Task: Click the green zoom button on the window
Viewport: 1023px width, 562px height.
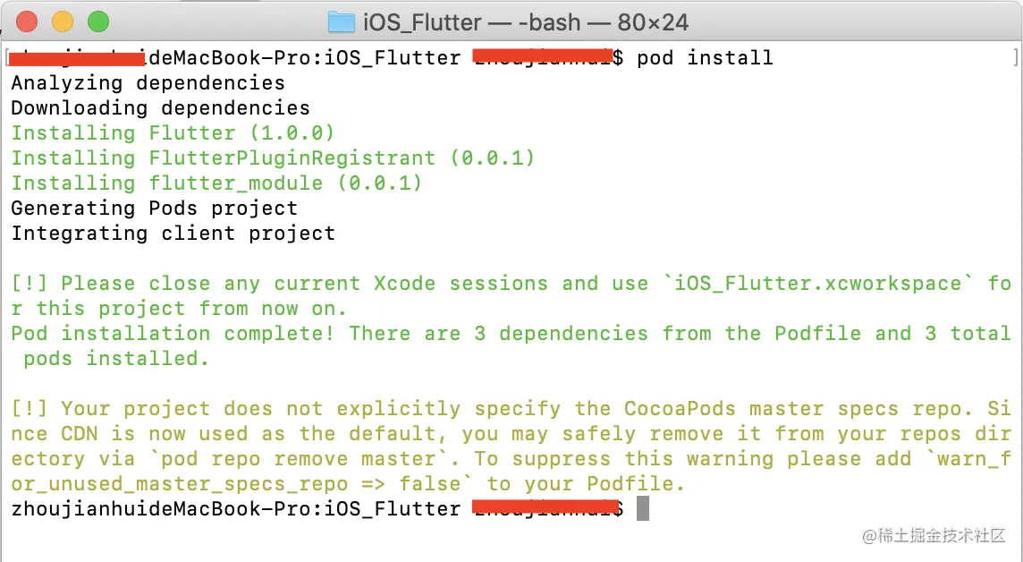Action: (x=98, y=21)
